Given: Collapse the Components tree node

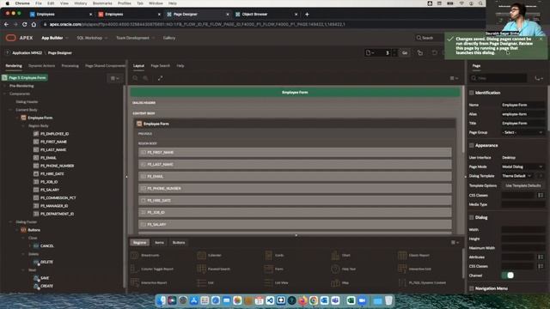Looking at the screenshot, I should coord(5,94).
